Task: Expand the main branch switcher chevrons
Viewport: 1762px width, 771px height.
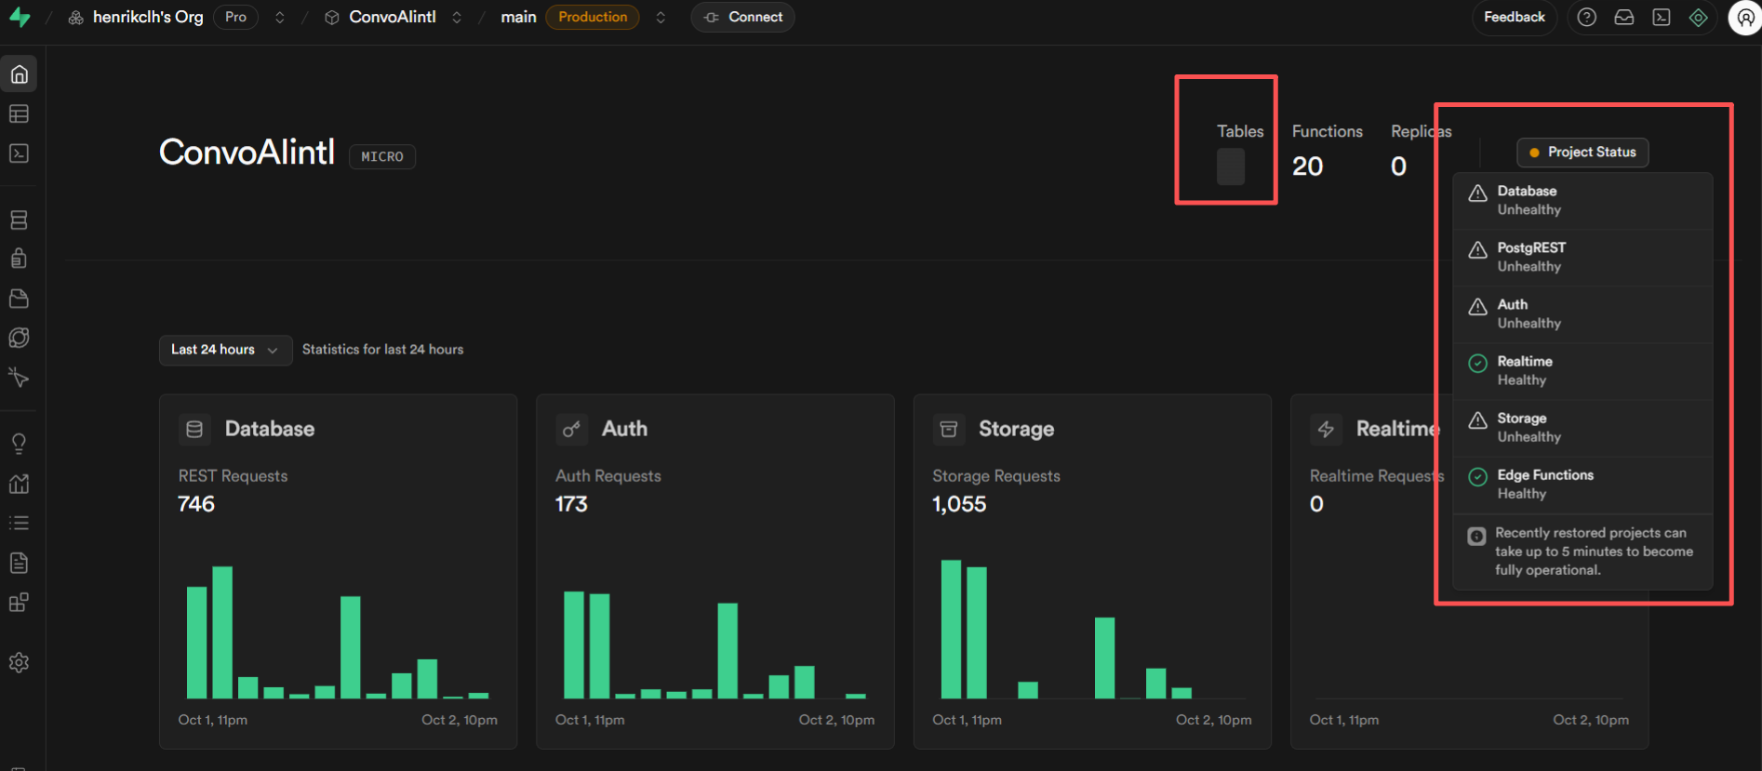Action: (x=661, y=18)
